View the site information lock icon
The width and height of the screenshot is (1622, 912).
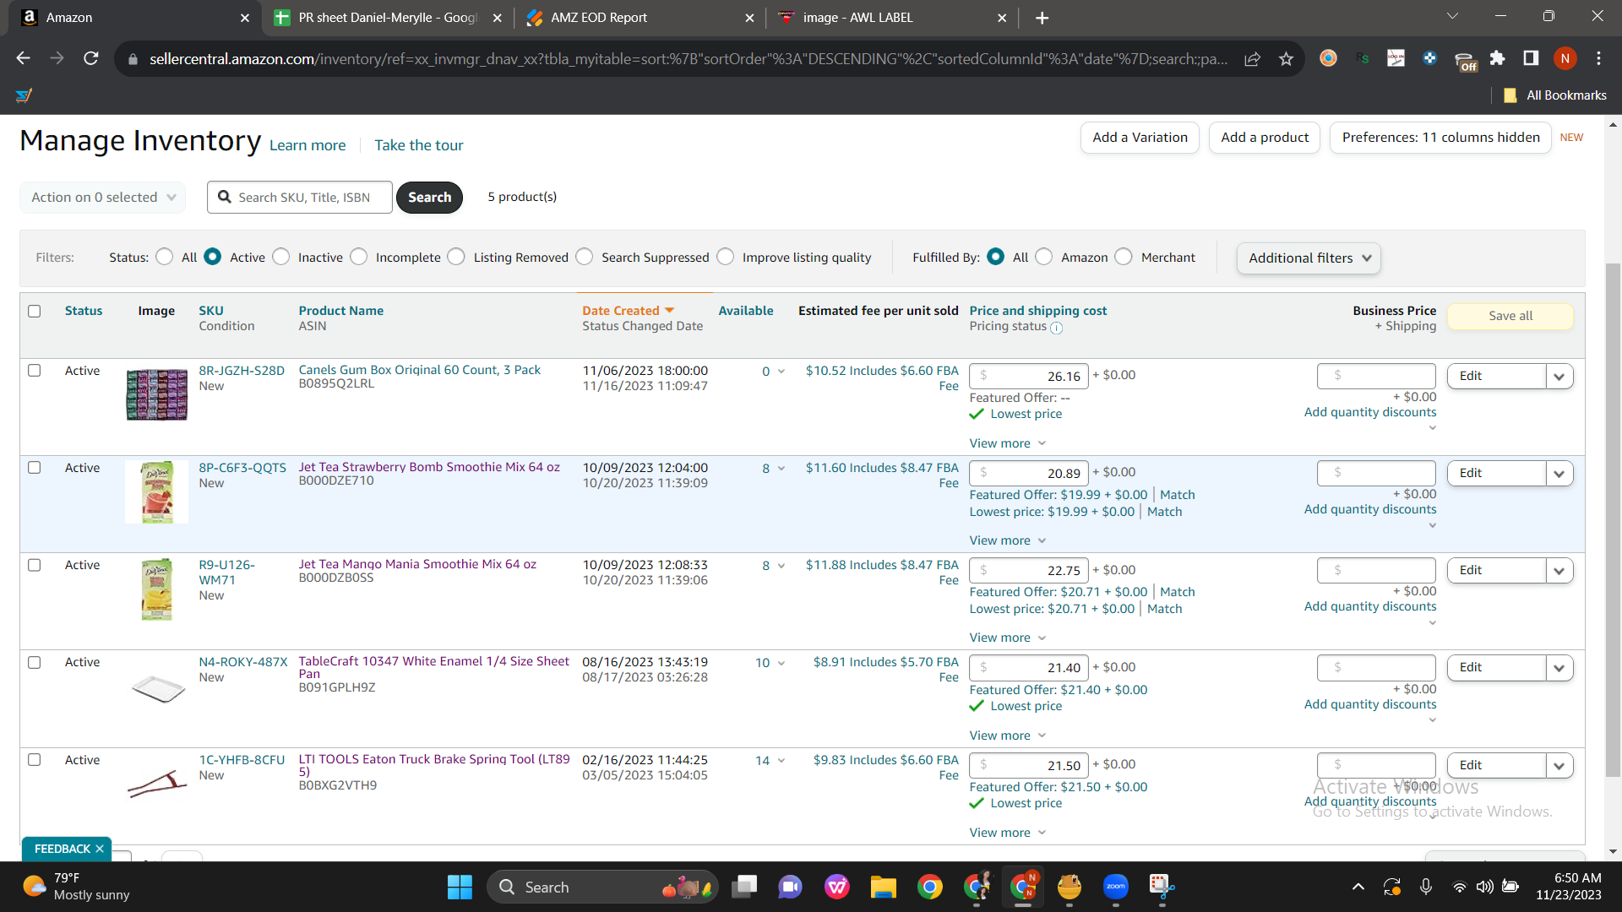(132, 59)
